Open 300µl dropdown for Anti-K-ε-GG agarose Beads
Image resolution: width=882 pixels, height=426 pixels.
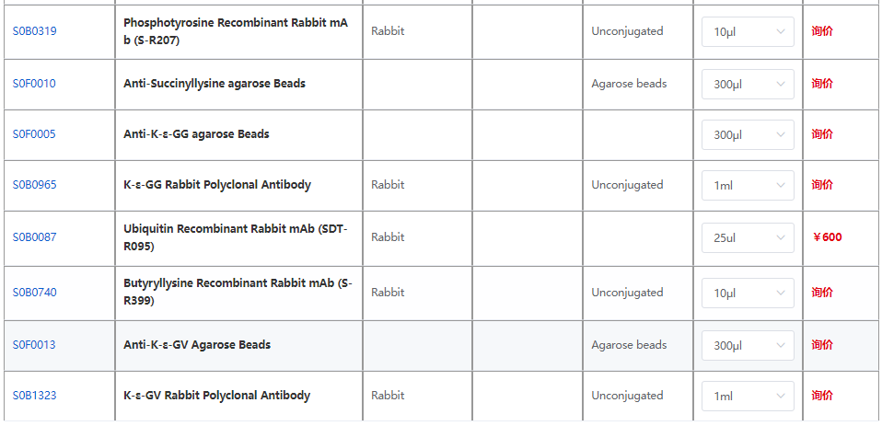point(748,135)
